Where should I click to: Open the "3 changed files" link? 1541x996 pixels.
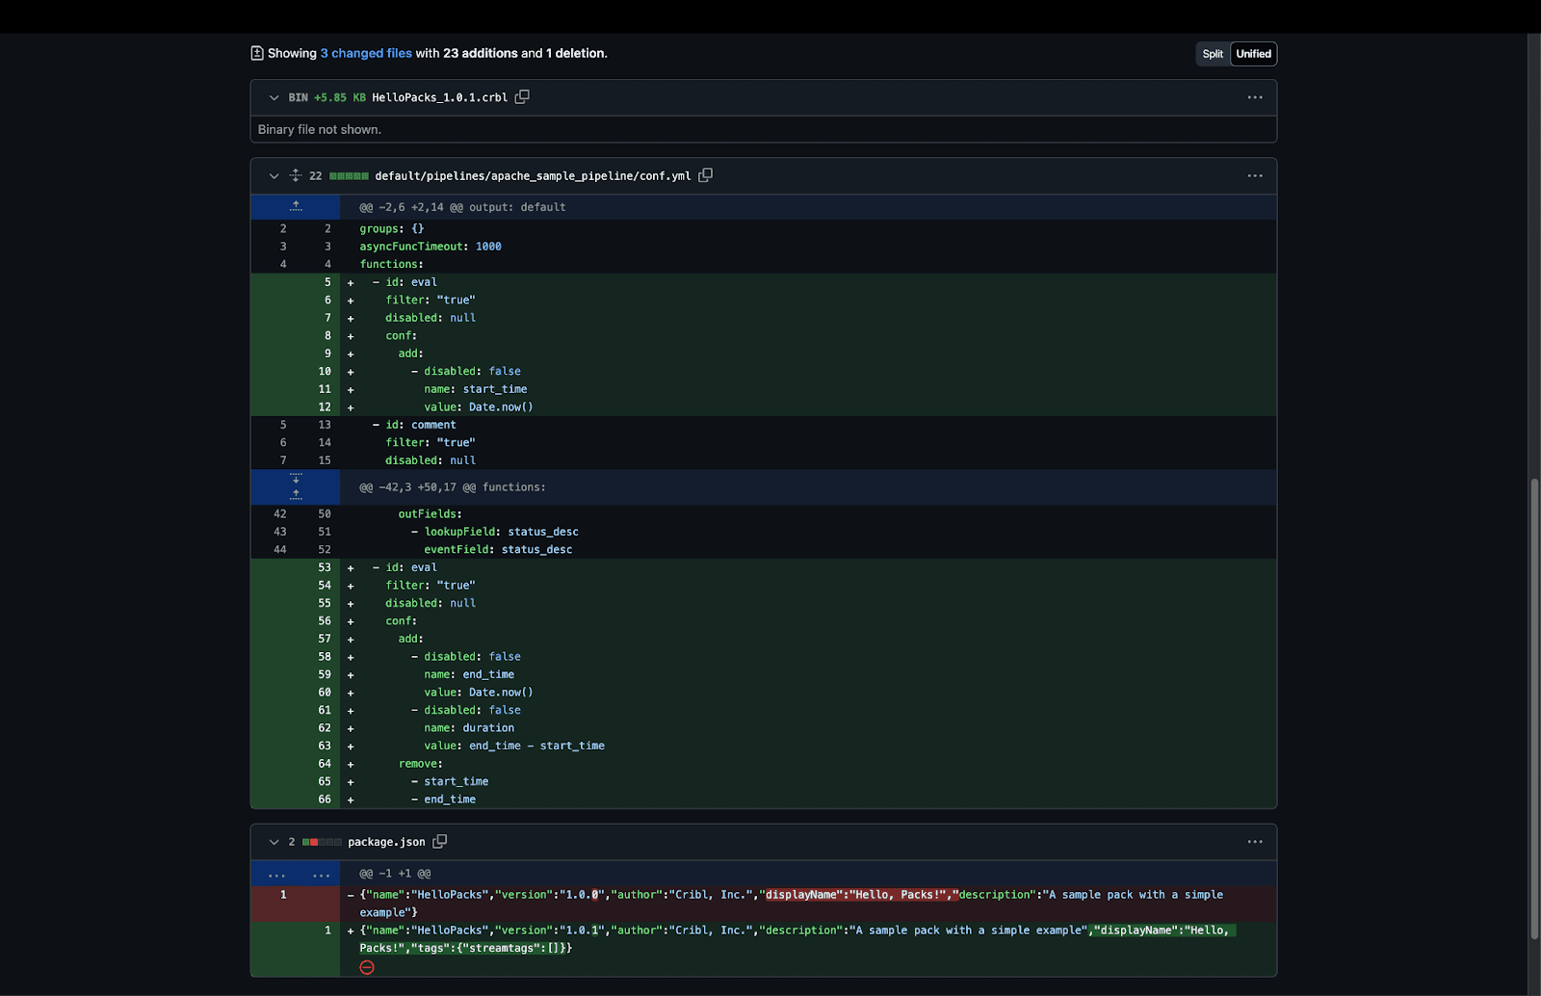point(366,53)
